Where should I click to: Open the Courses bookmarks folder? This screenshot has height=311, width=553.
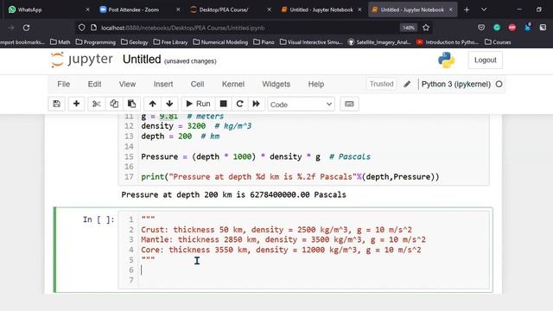pos(498,42)
